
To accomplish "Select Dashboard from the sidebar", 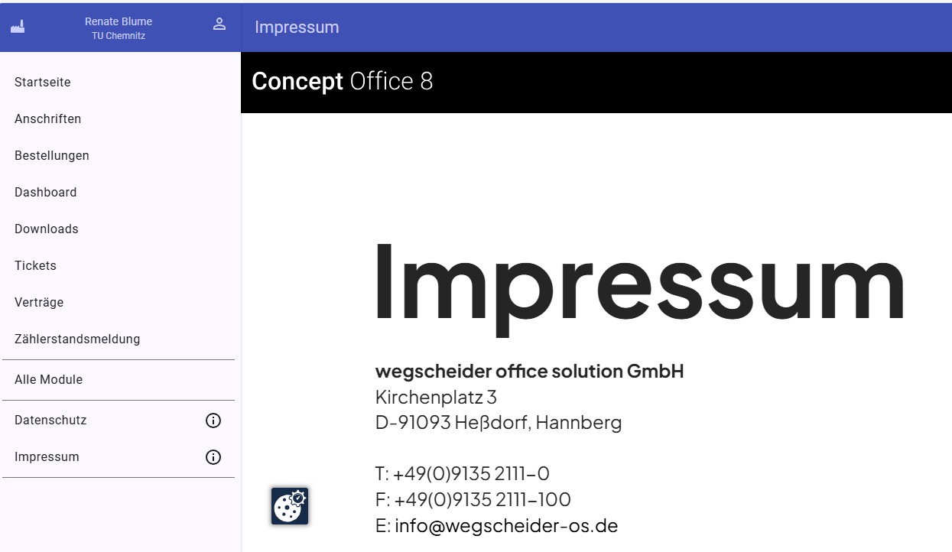I will [x=119, y=193].
